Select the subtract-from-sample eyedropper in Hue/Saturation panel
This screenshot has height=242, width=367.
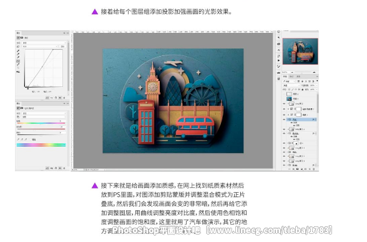pos(26,139)
